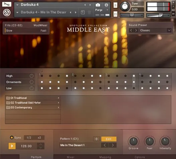The width and height of the screenshot is (176, 159).
Task: Click the camera snapshot icon
Action: point(98,5)
